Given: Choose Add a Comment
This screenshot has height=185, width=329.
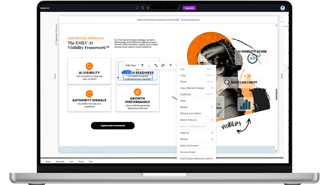Looking at the screenshot, I should (196, 146).
